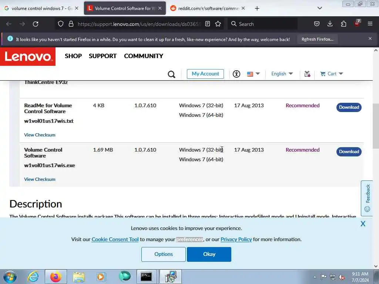Click the Lenovo site search magnifier
379x284 pixels.
(x=171, y=74)
